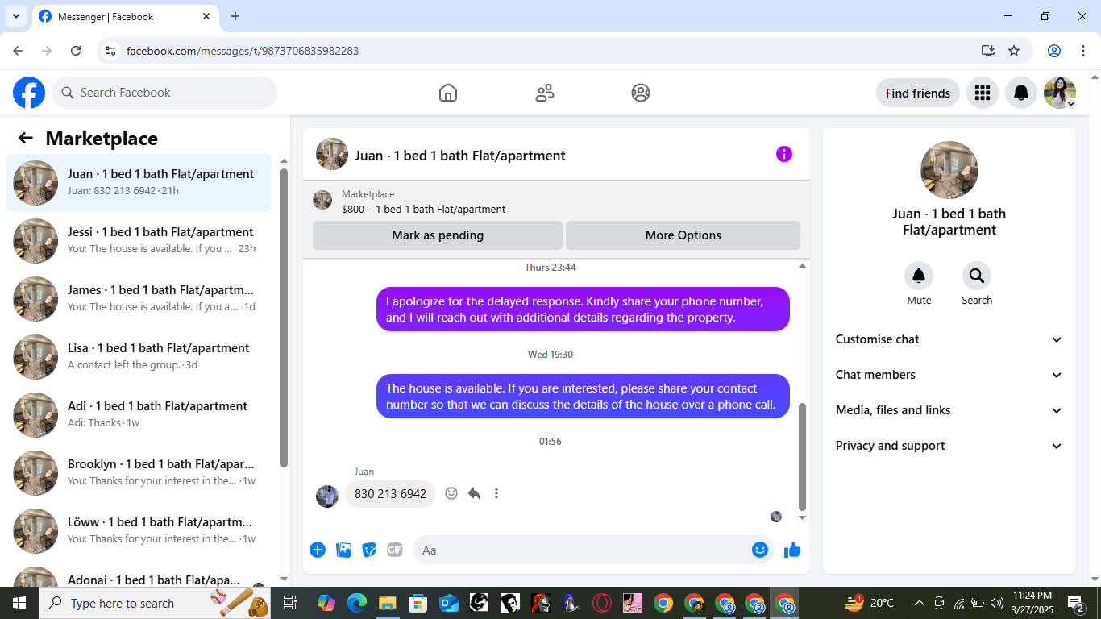Show hidden system tray icons
The height and width of the screenshot is (619, 1101).
[x=919, y=603]
